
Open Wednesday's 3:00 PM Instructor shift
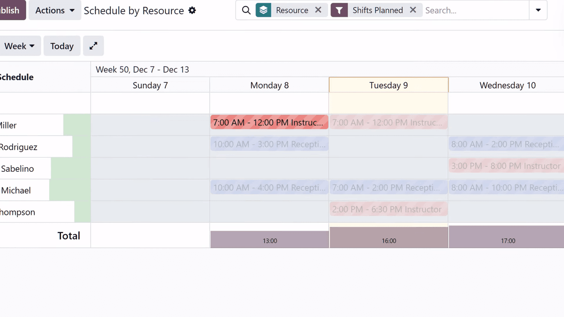pyautogui.click(x=506, y=166)
